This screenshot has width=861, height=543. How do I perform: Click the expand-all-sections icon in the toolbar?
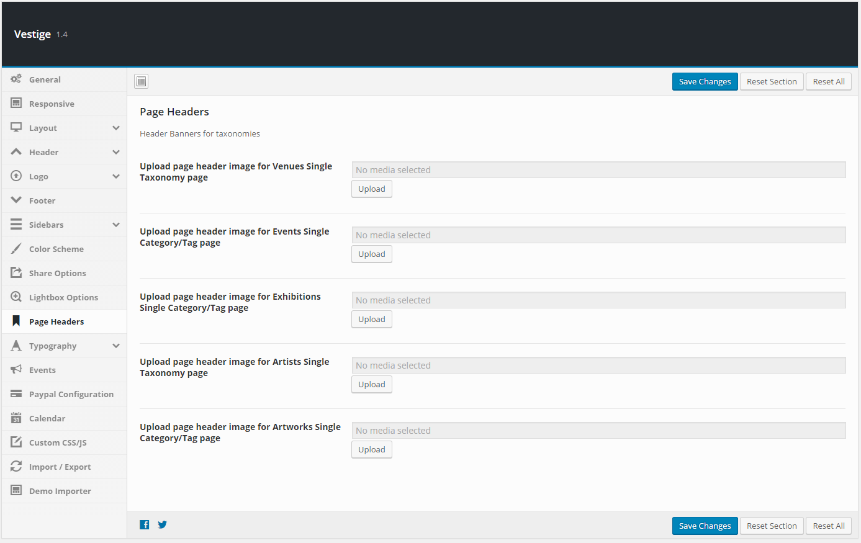point(142,81)
